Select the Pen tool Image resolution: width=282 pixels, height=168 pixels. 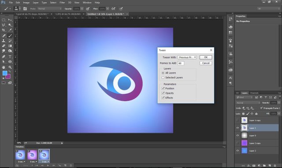click(4, 57)
